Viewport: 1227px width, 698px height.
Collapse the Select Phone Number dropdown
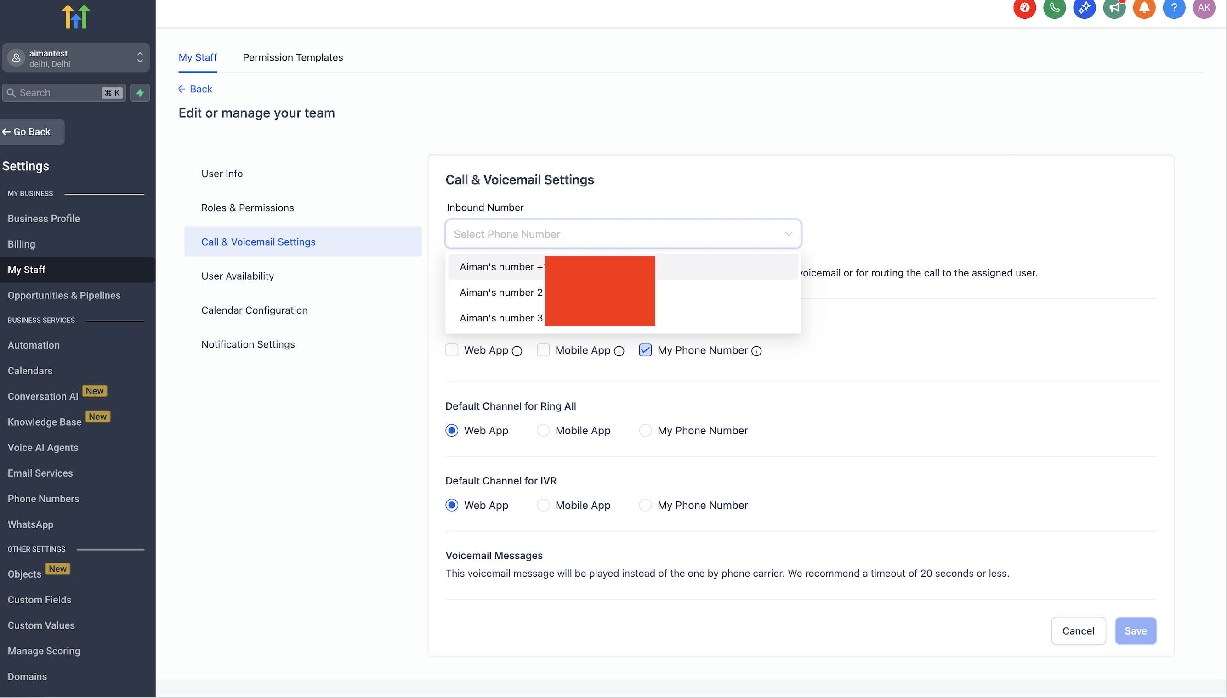click(788, 234)
